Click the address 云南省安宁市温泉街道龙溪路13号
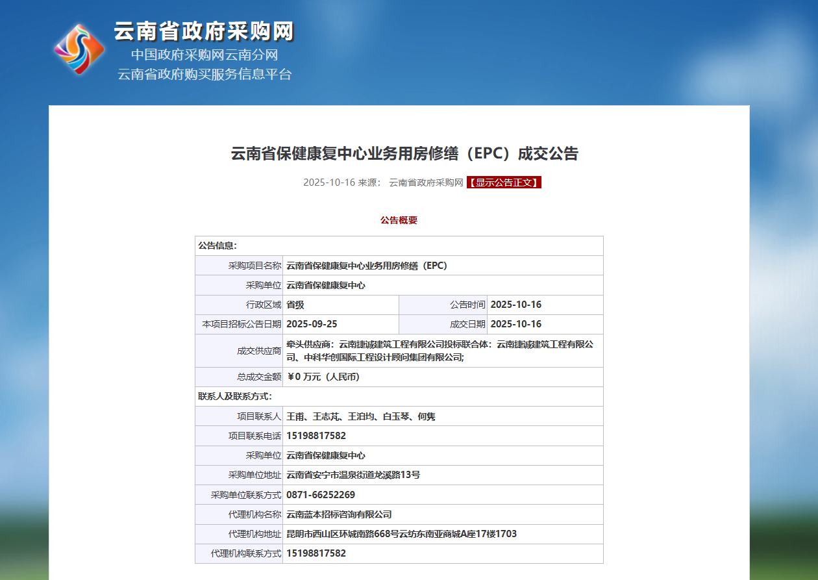 (353, 475)
